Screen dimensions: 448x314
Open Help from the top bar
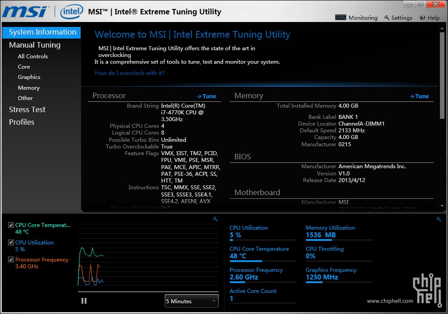(x=433, y=18)
